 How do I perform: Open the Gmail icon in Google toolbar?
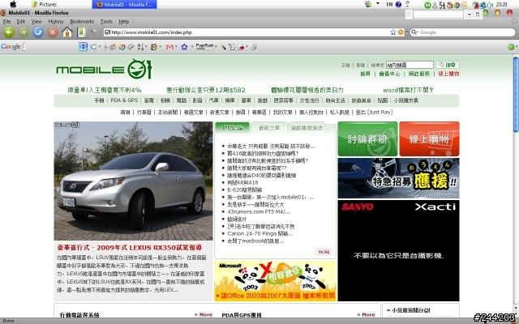[x=169, y=47]
